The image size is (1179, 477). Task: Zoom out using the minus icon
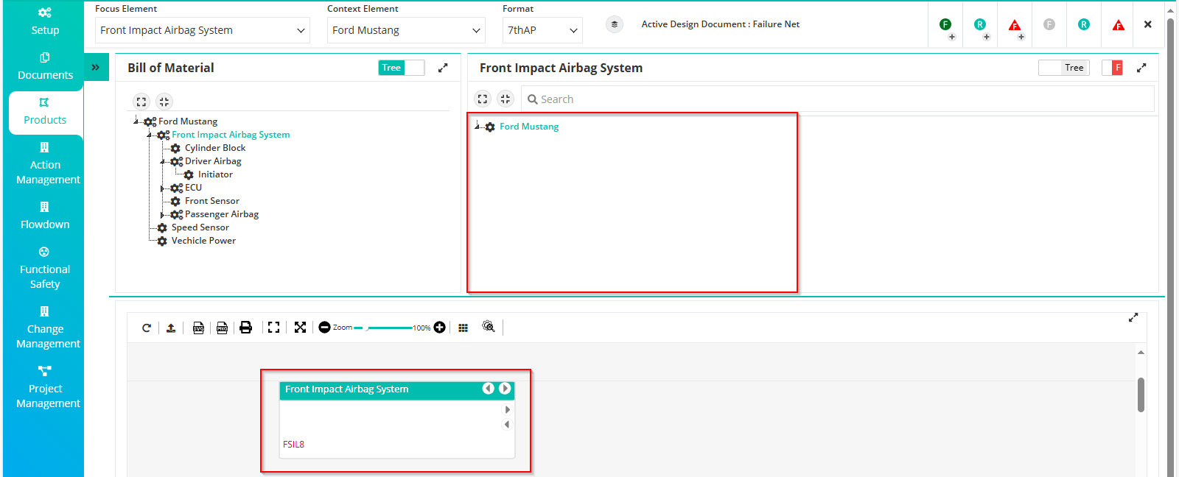coord(324,328)
